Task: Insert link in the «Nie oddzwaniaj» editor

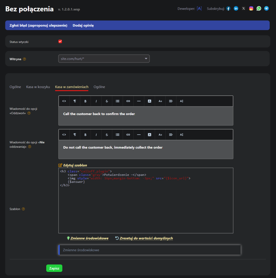Action: coord(128,135)
